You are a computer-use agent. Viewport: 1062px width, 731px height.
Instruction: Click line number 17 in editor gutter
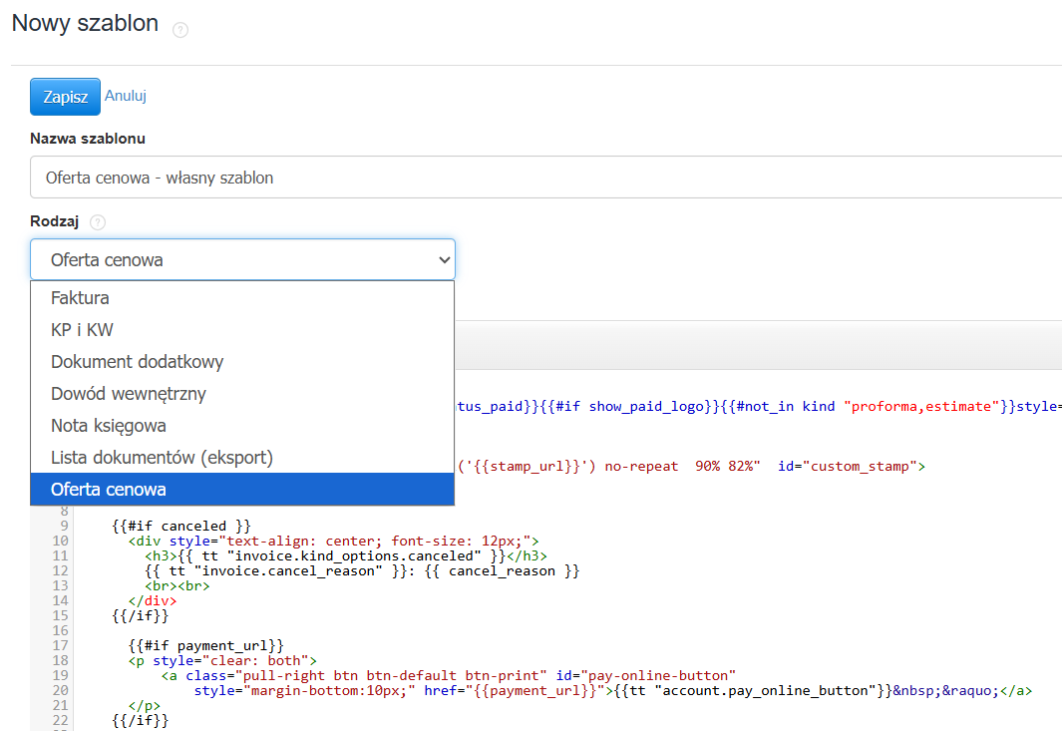[60, 645]
